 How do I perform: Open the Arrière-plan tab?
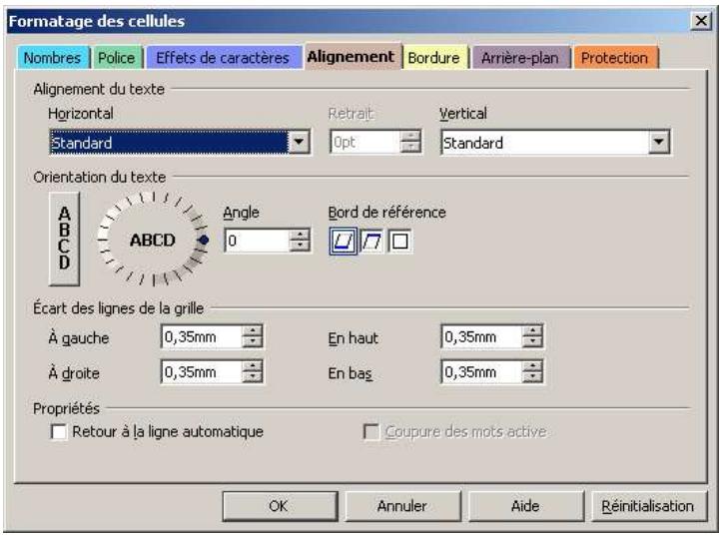coord(520,58)
